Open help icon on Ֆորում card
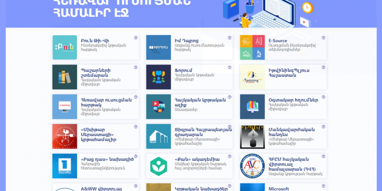Image resolution: width=382 pixels, height=191 pixels. (x=230, y=67)
